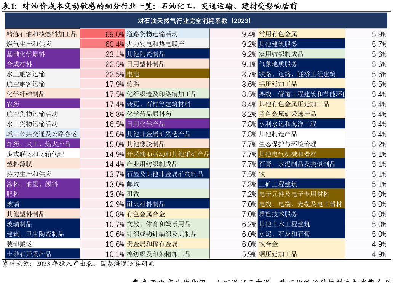The height and width of the screenshot is (284, 393).
Task: Click the table header 对石油天然气行业完全消耗系数（2023）
Action: pos(196,21)
